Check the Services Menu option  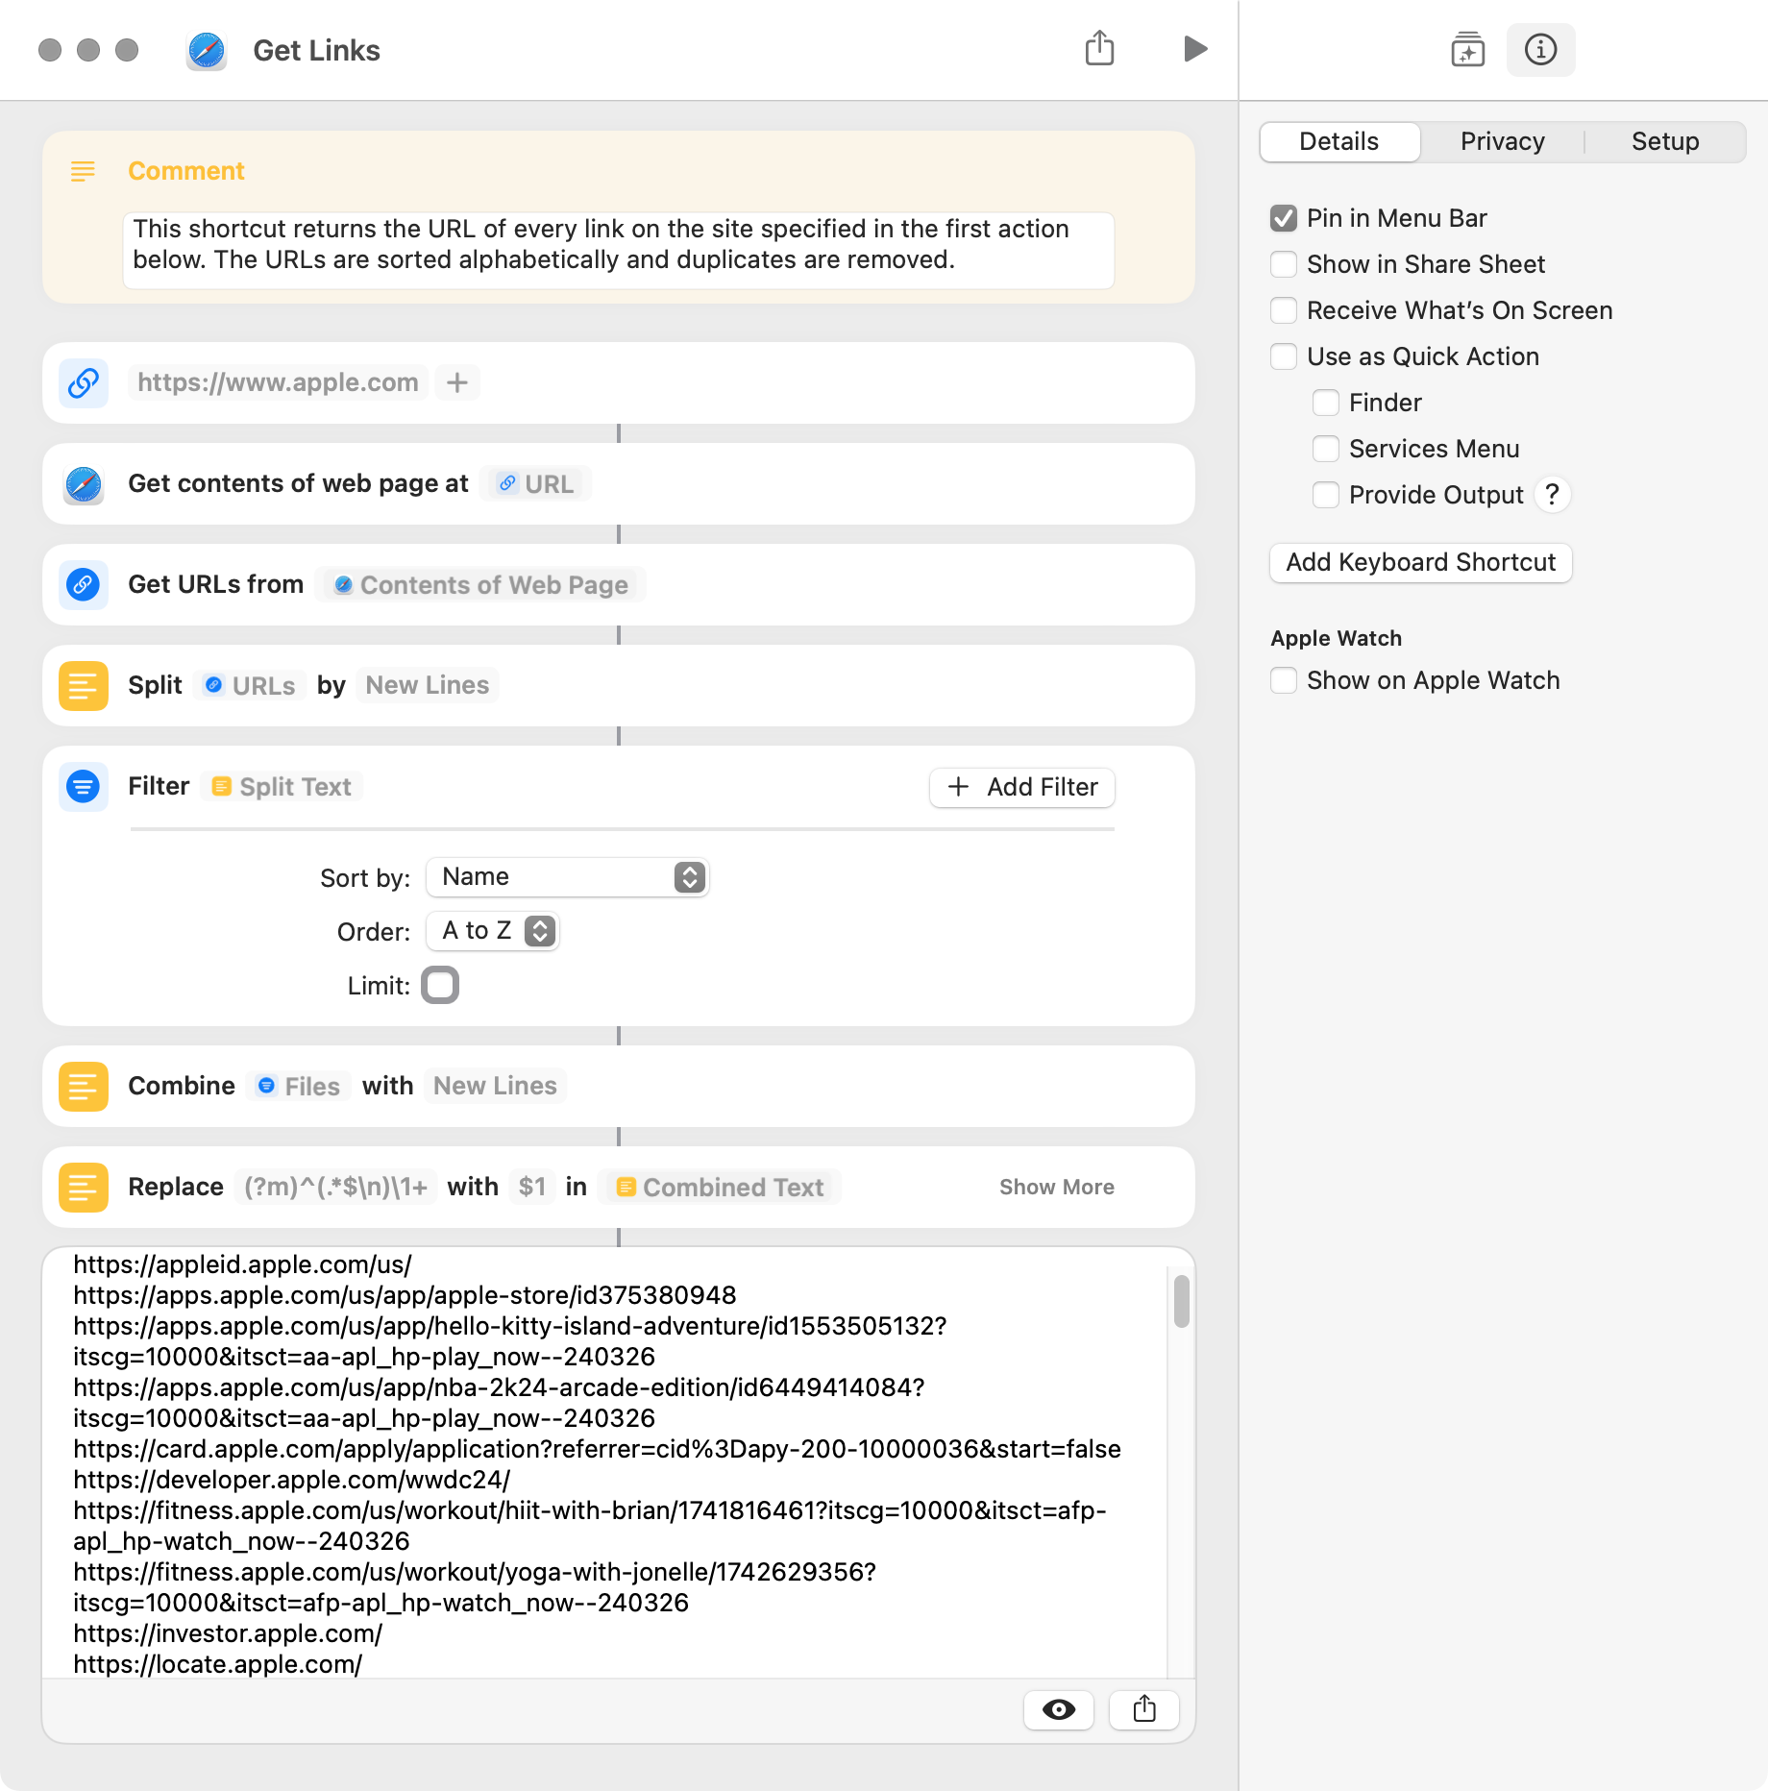pos(1326,449)
